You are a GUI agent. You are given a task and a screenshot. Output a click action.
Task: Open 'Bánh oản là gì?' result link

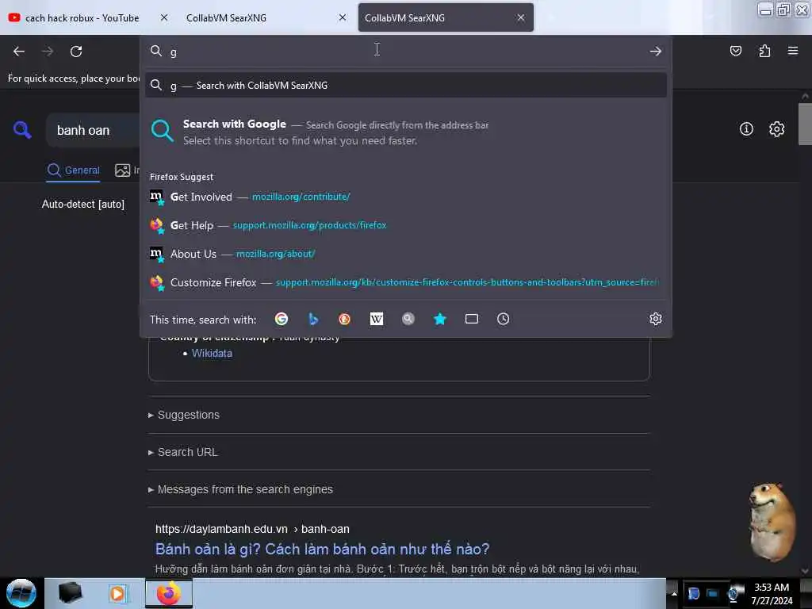pyautogui.click(x=322, y=549)
